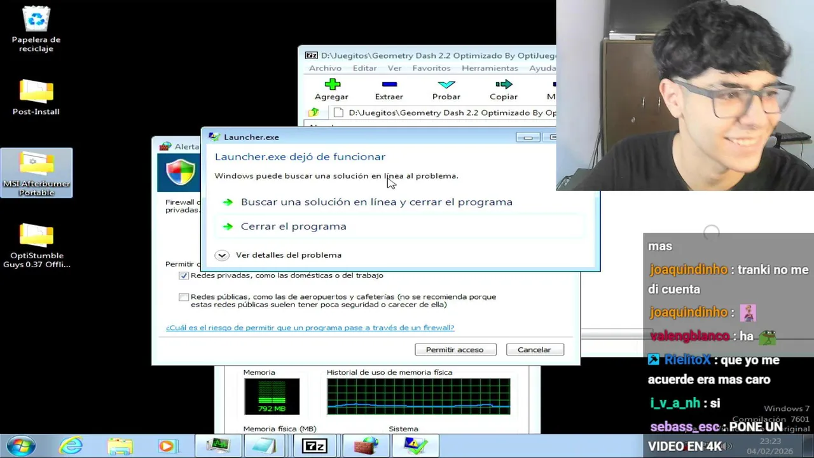Open Windows Media Player from the taskbar
This screenshot has height=458, width=814.
pos(167,446)
